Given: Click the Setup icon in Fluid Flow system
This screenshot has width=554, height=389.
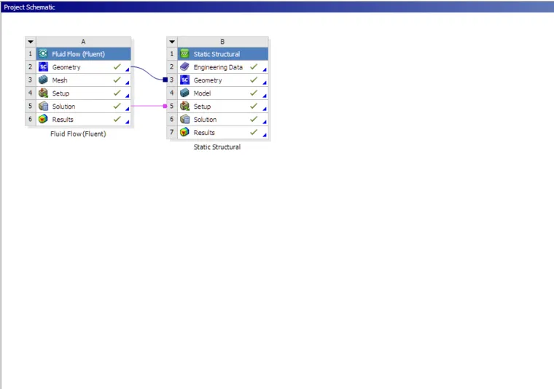Looking at the screenshot, I should pos(43,93).
